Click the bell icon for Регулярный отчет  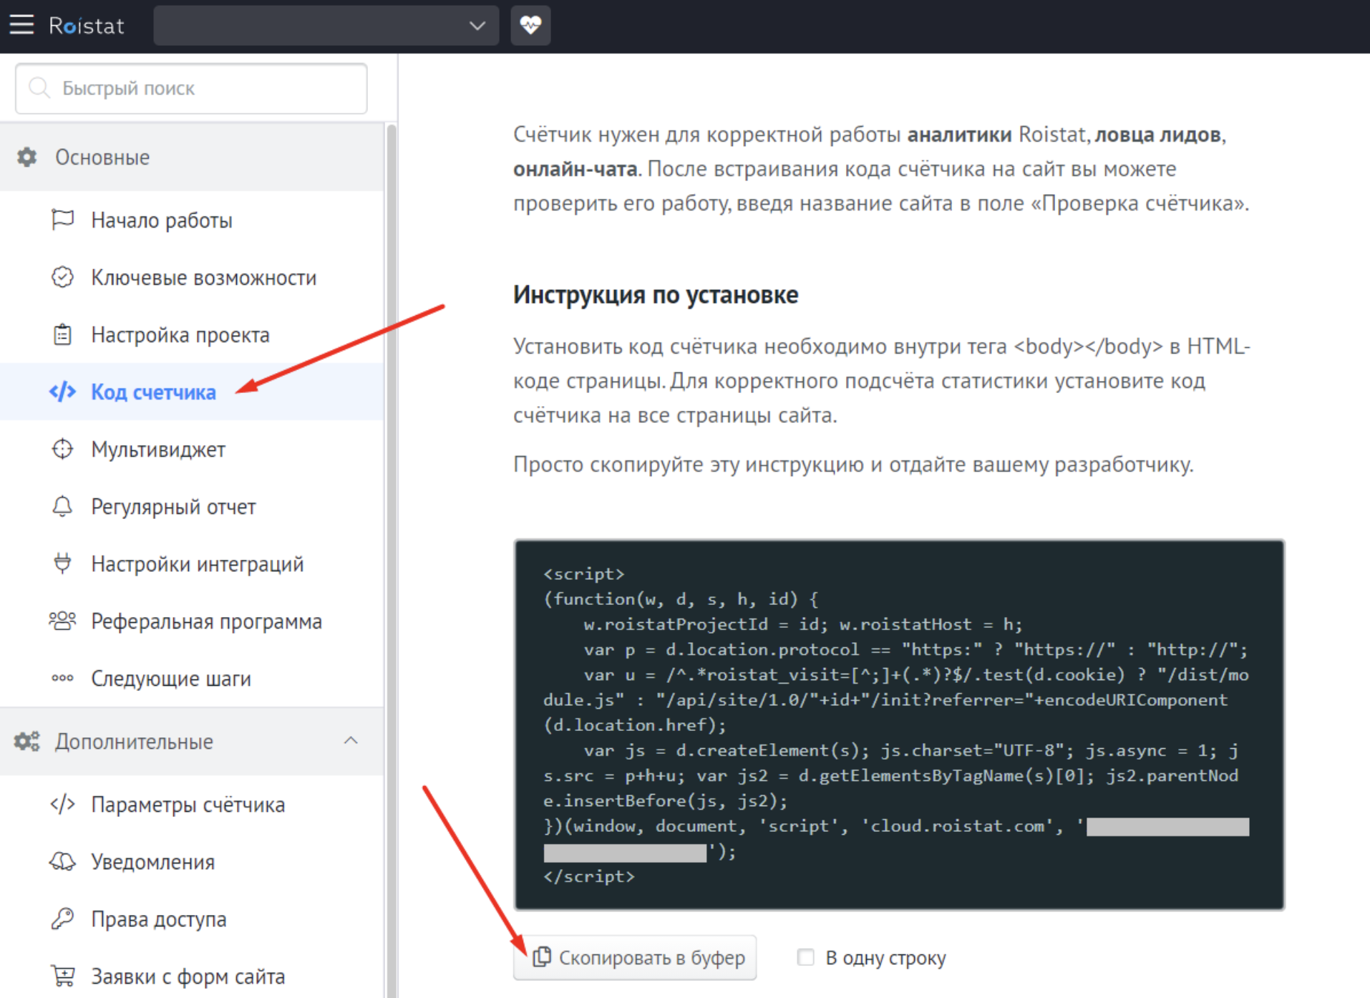tap(62, 506)
